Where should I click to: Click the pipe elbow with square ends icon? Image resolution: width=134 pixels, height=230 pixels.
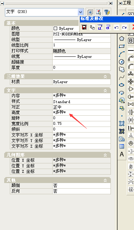[131, 59]
